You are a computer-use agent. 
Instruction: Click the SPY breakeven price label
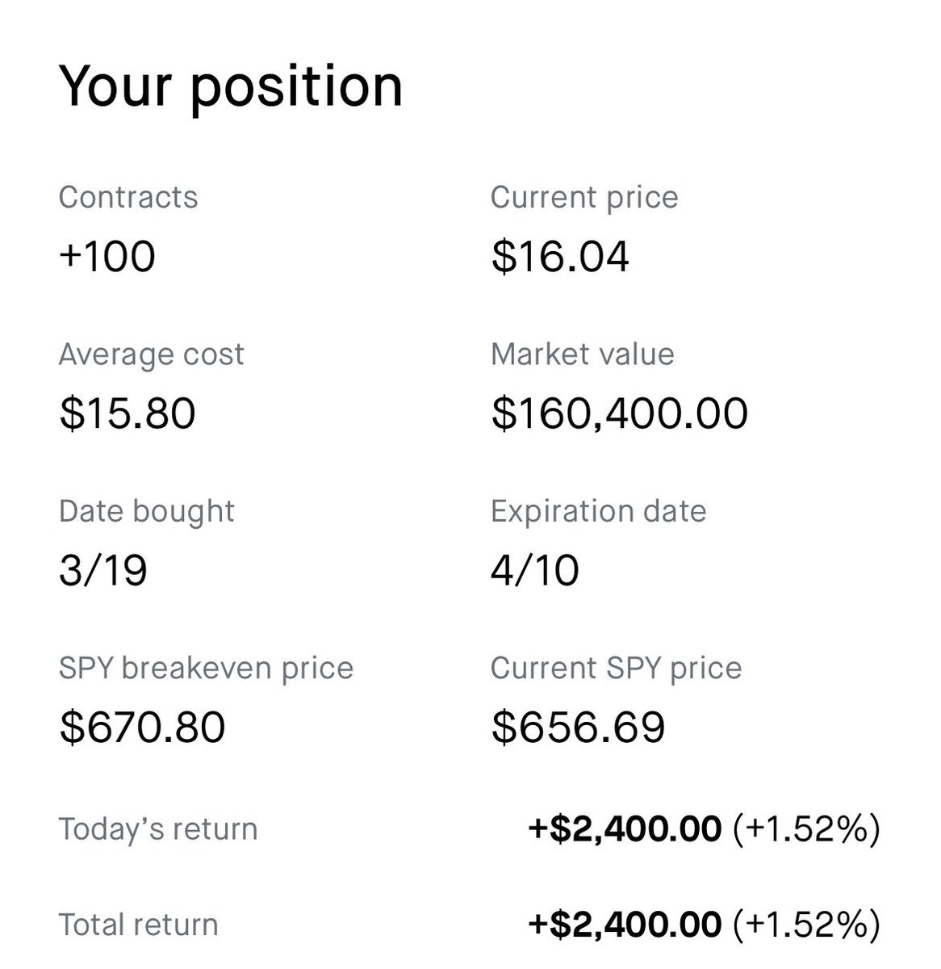click(x=206, y=669)
